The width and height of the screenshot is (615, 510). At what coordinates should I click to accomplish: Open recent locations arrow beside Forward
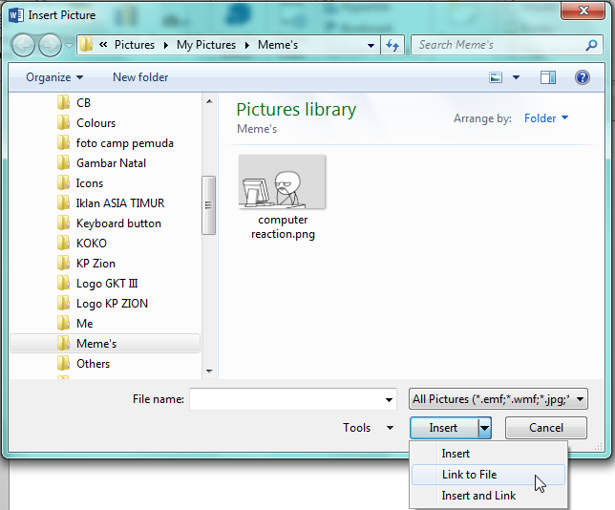[69, 46]
